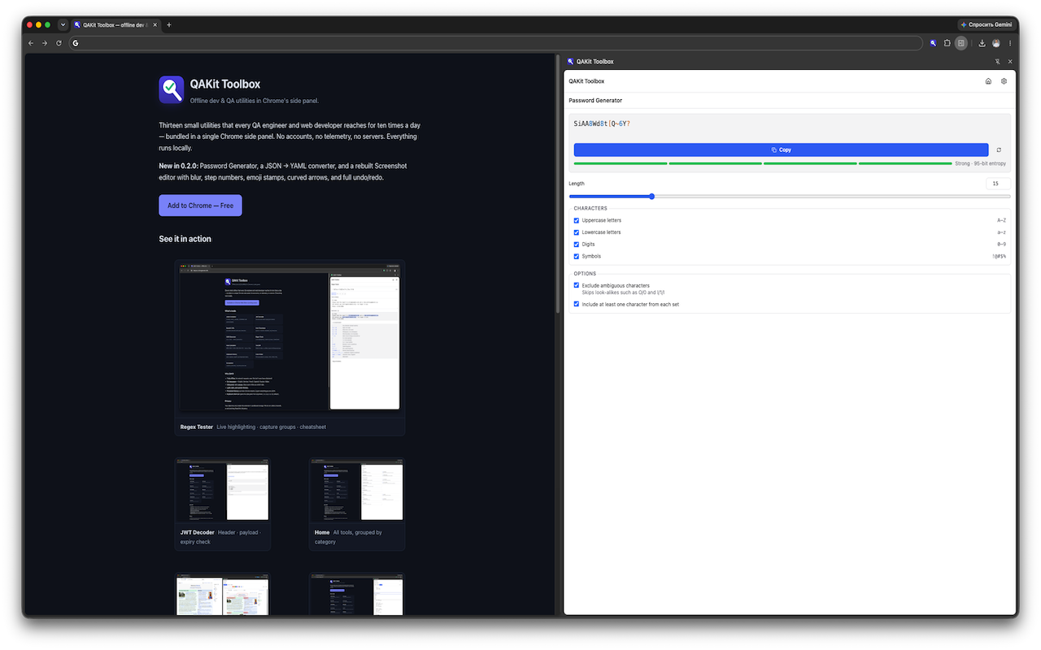The height and width of the screenshot is (650, 1041).
Task: Focus the browser address bar
Action: pyautogui.click(x=496, y=43)
